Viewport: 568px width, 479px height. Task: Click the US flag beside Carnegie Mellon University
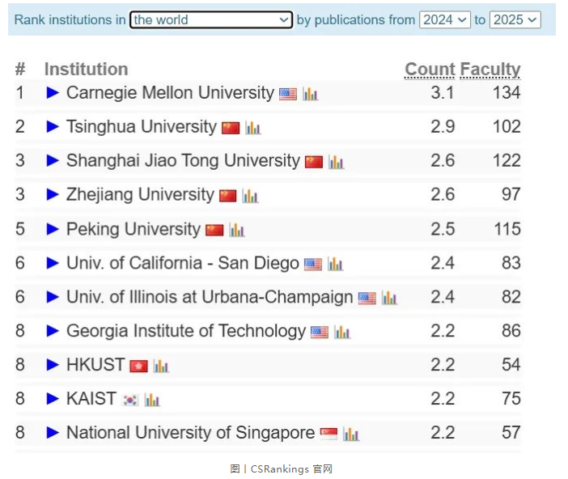click(x=288, y=94)
